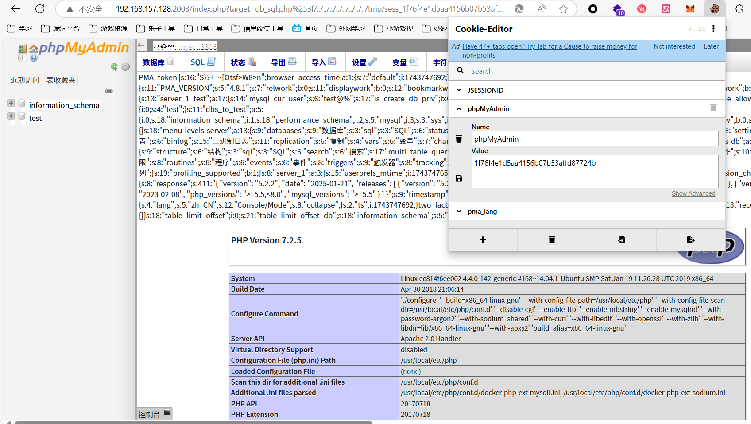The image size is (751, 424).
Task: Click the horizontal scrollbar at bottom
Action: [194, 422]
